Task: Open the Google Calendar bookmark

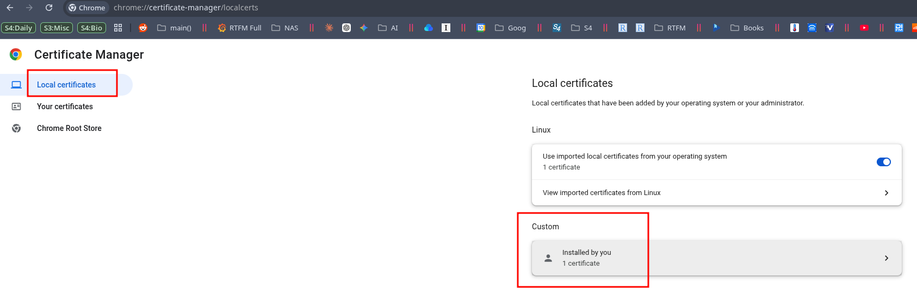Action: (x=481, y=28)
